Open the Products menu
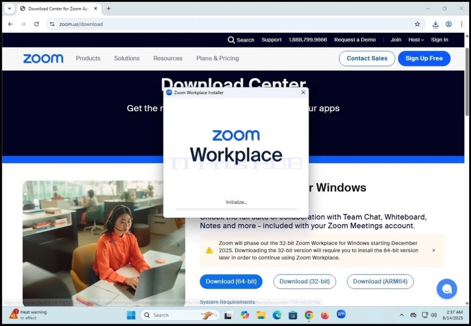The image size is (471, 326). [88, 59]
